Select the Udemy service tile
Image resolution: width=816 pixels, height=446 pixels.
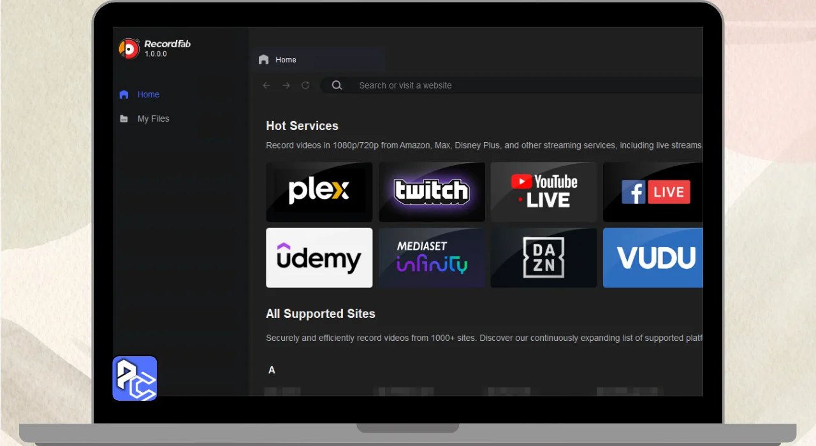319,258
